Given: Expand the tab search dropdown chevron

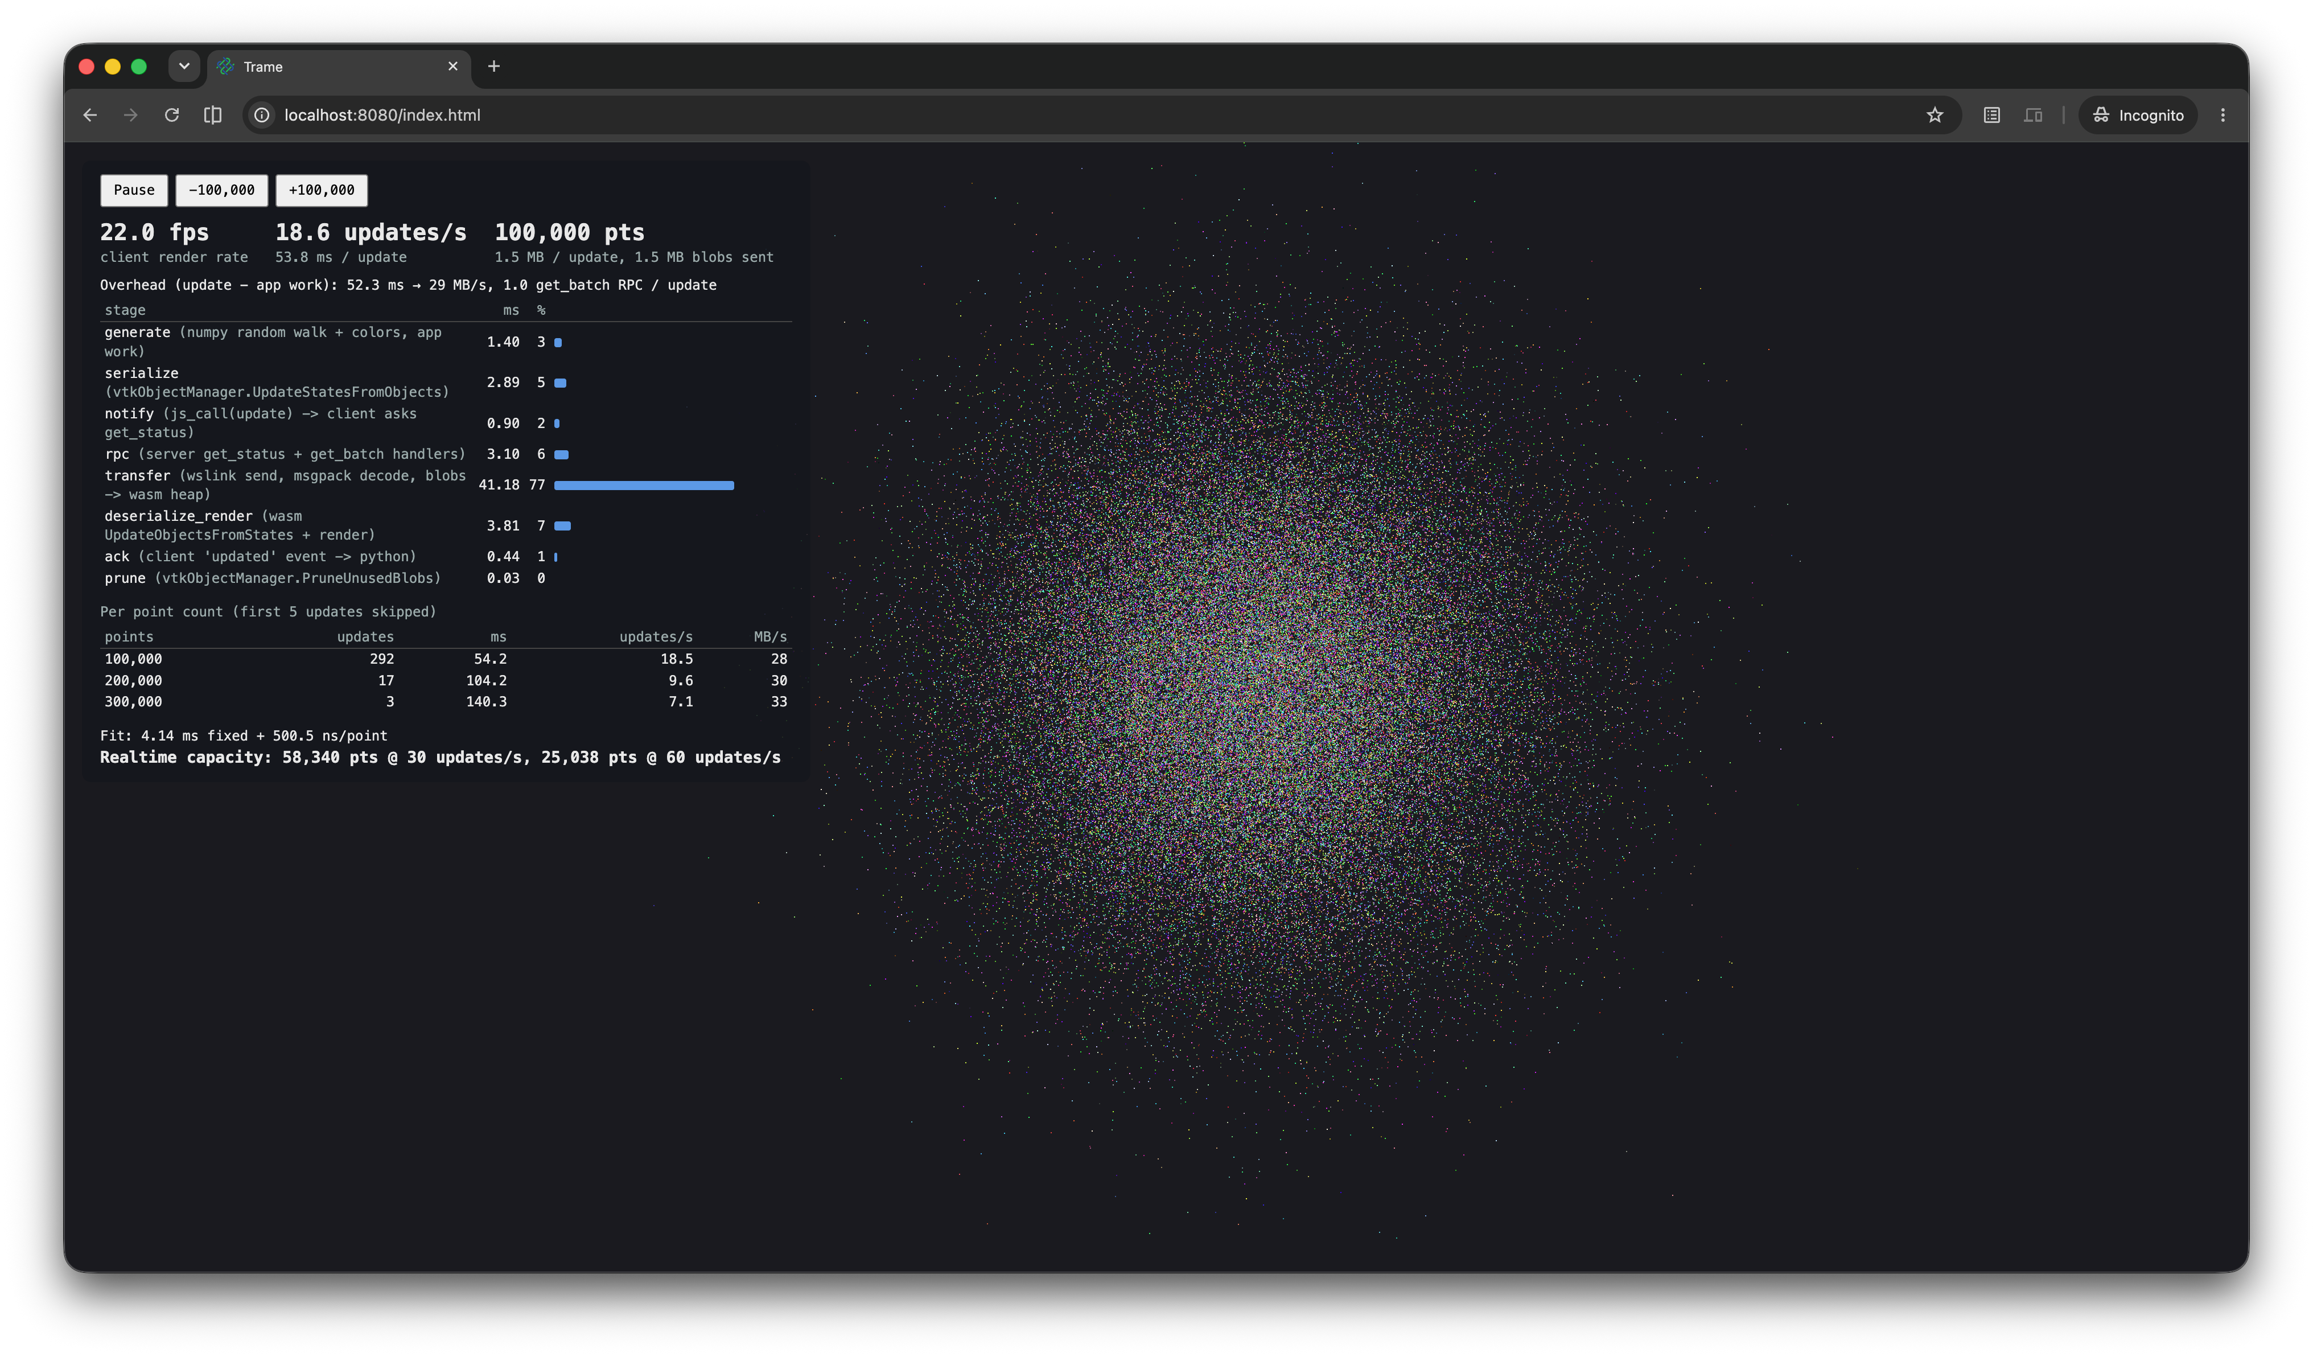Looking at the screenshot, I should [x=184, y=66].
